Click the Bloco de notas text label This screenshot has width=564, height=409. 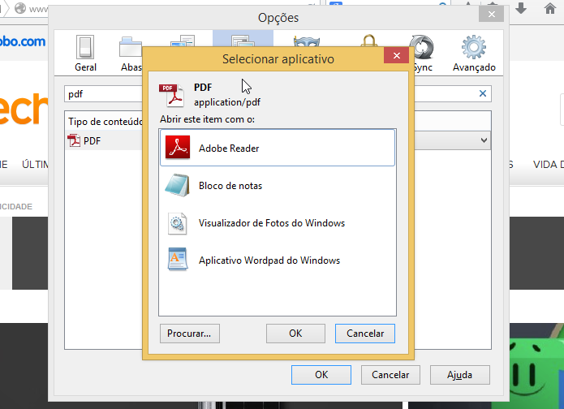[230, 186]
